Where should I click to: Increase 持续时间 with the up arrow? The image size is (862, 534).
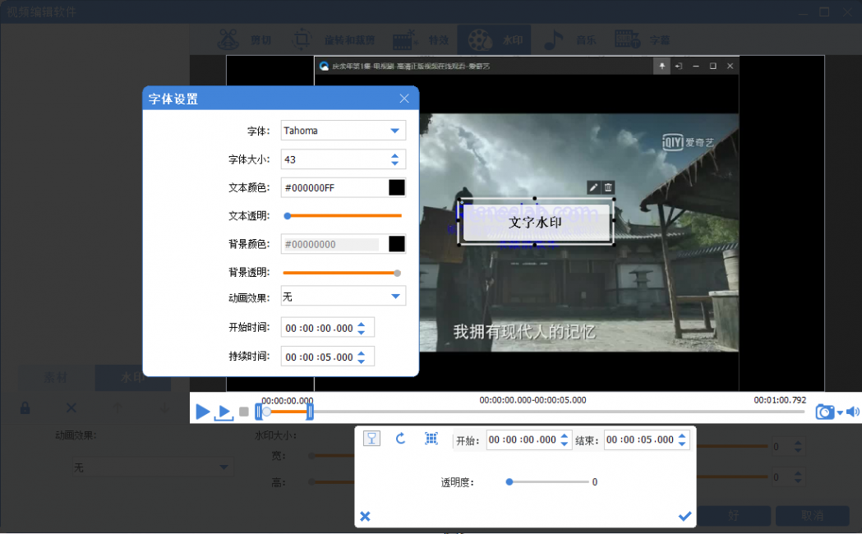[x=362, y=353]
